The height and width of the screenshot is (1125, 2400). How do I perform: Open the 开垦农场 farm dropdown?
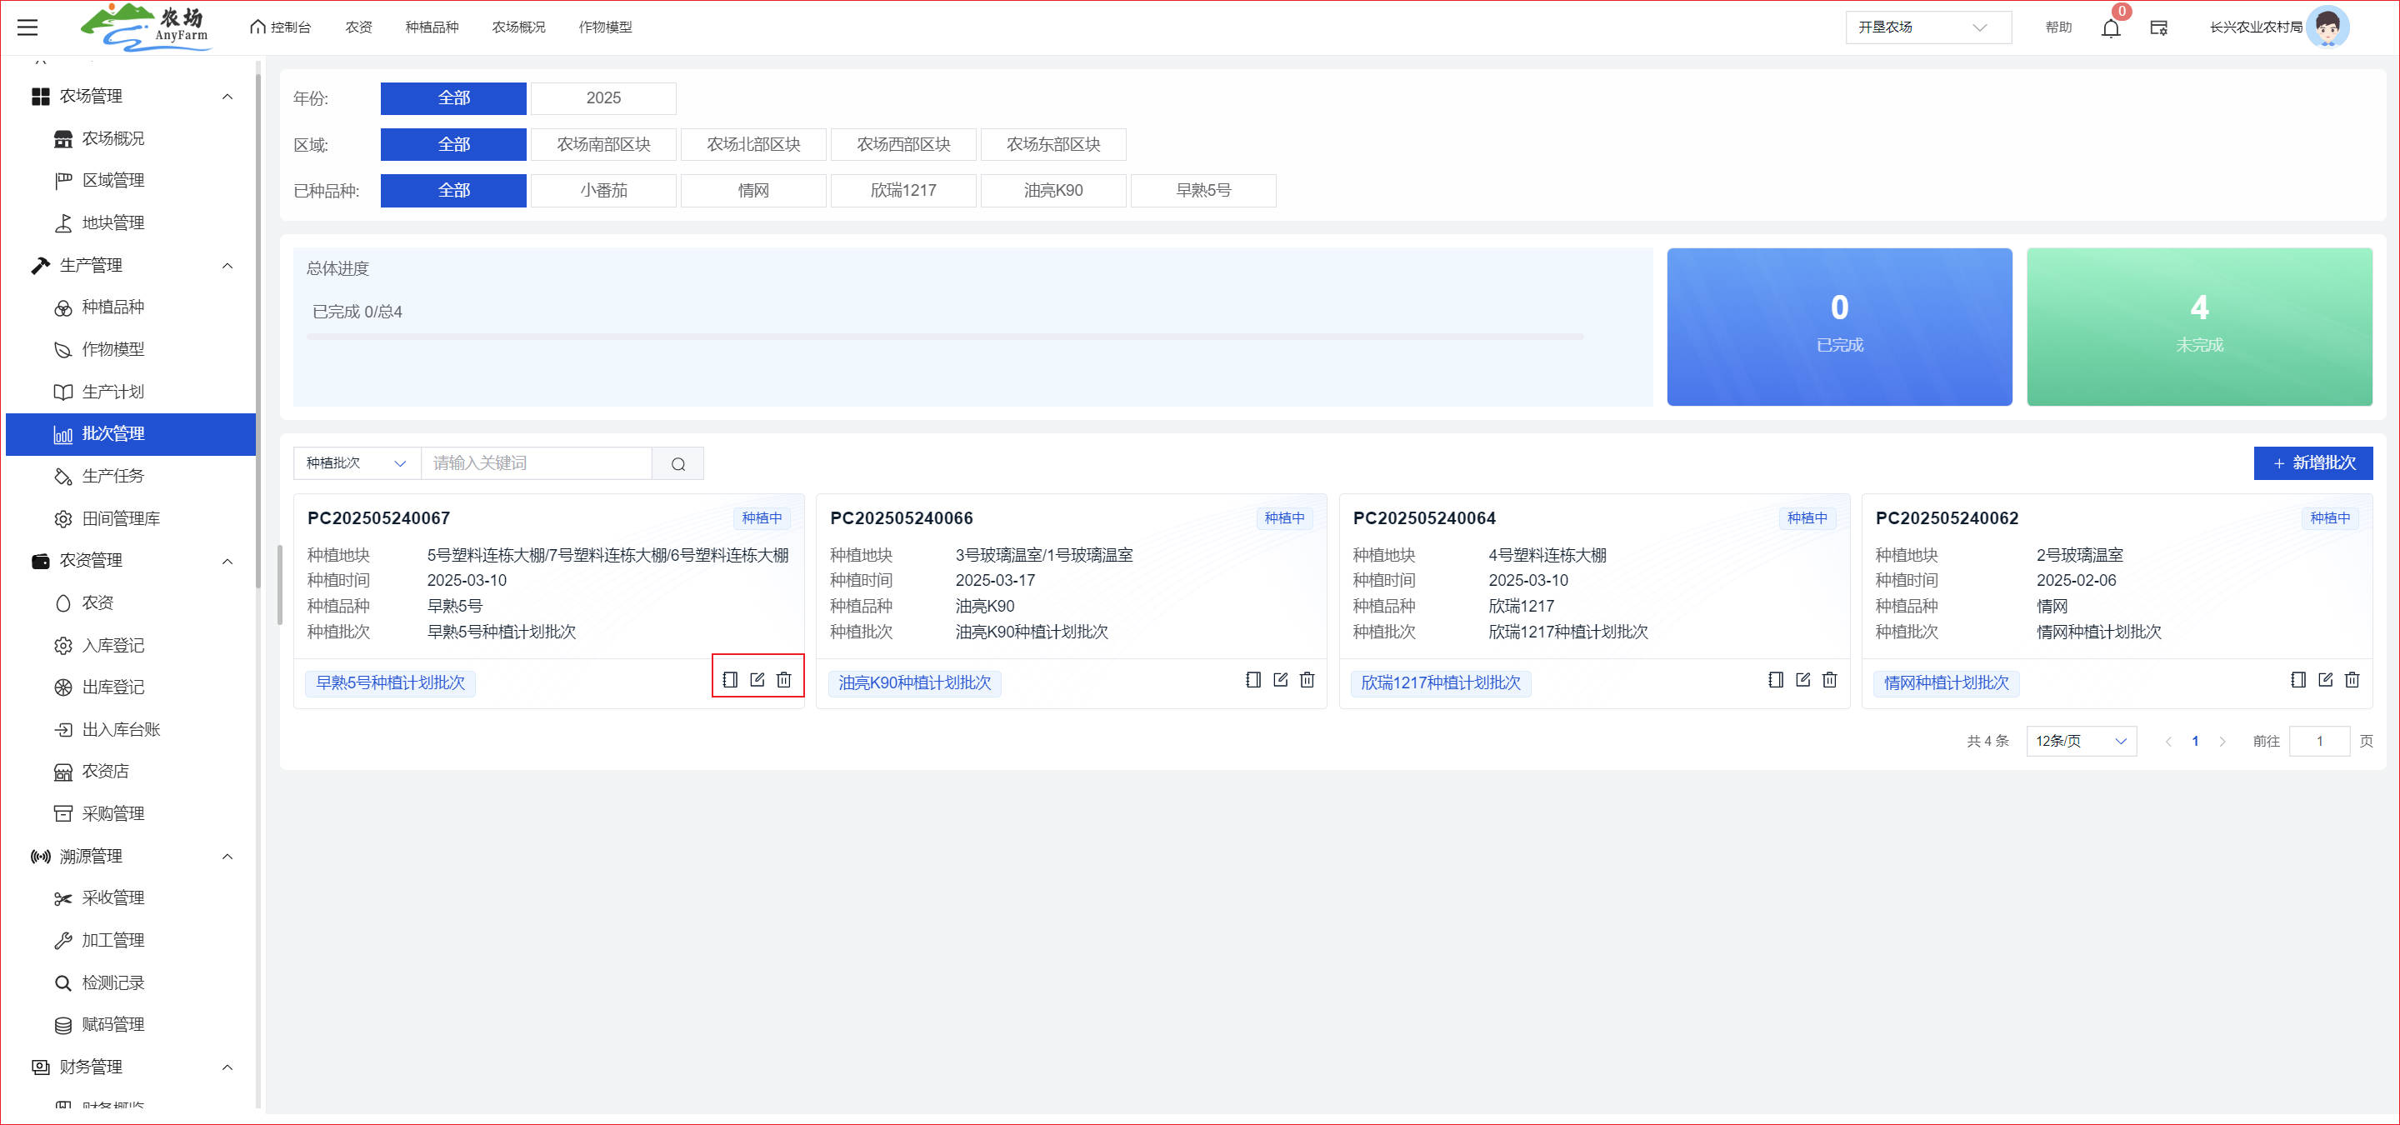click(x=1927, y=27)
